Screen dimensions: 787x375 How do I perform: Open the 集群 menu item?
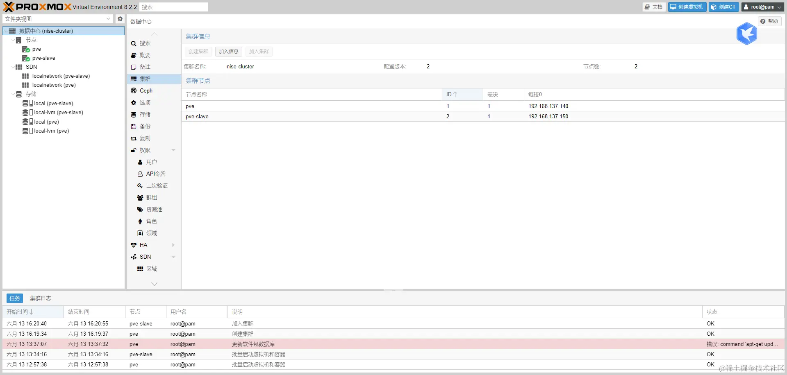(154, 79)
